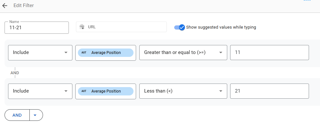Click AUT type icon in second Average Position chip
The image size is (320, 134).
coord(84,91)
